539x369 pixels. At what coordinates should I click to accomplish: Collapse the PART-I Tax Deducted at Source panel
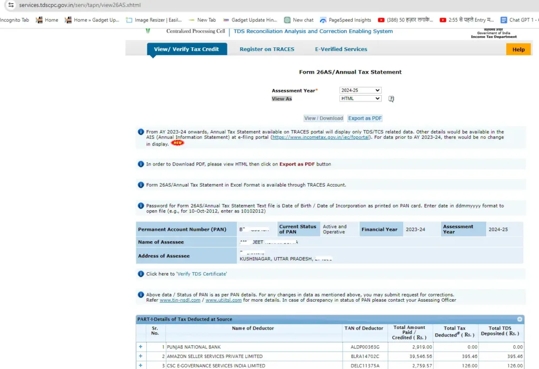point(520,319)
